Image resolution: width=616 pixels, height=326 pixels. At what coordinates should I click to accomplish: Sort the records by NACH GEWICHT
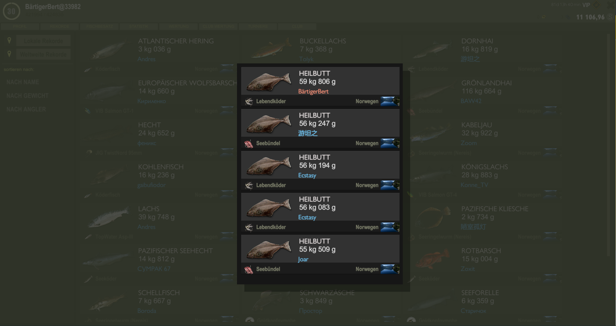(28, 96)
